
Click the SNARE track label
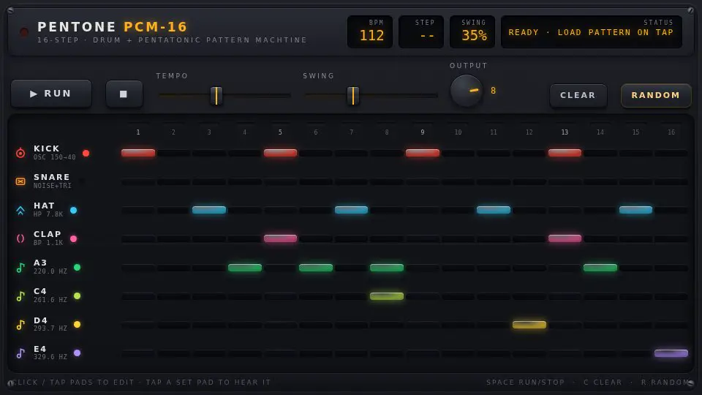(52, 177)
